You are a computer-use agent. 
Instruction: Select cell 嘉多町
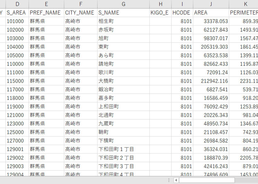point(123,98)
